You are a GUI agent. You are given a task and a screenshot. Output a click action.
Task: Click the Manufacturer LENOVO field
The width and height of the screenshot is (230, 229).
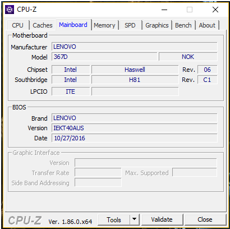(x=135, y=47)
